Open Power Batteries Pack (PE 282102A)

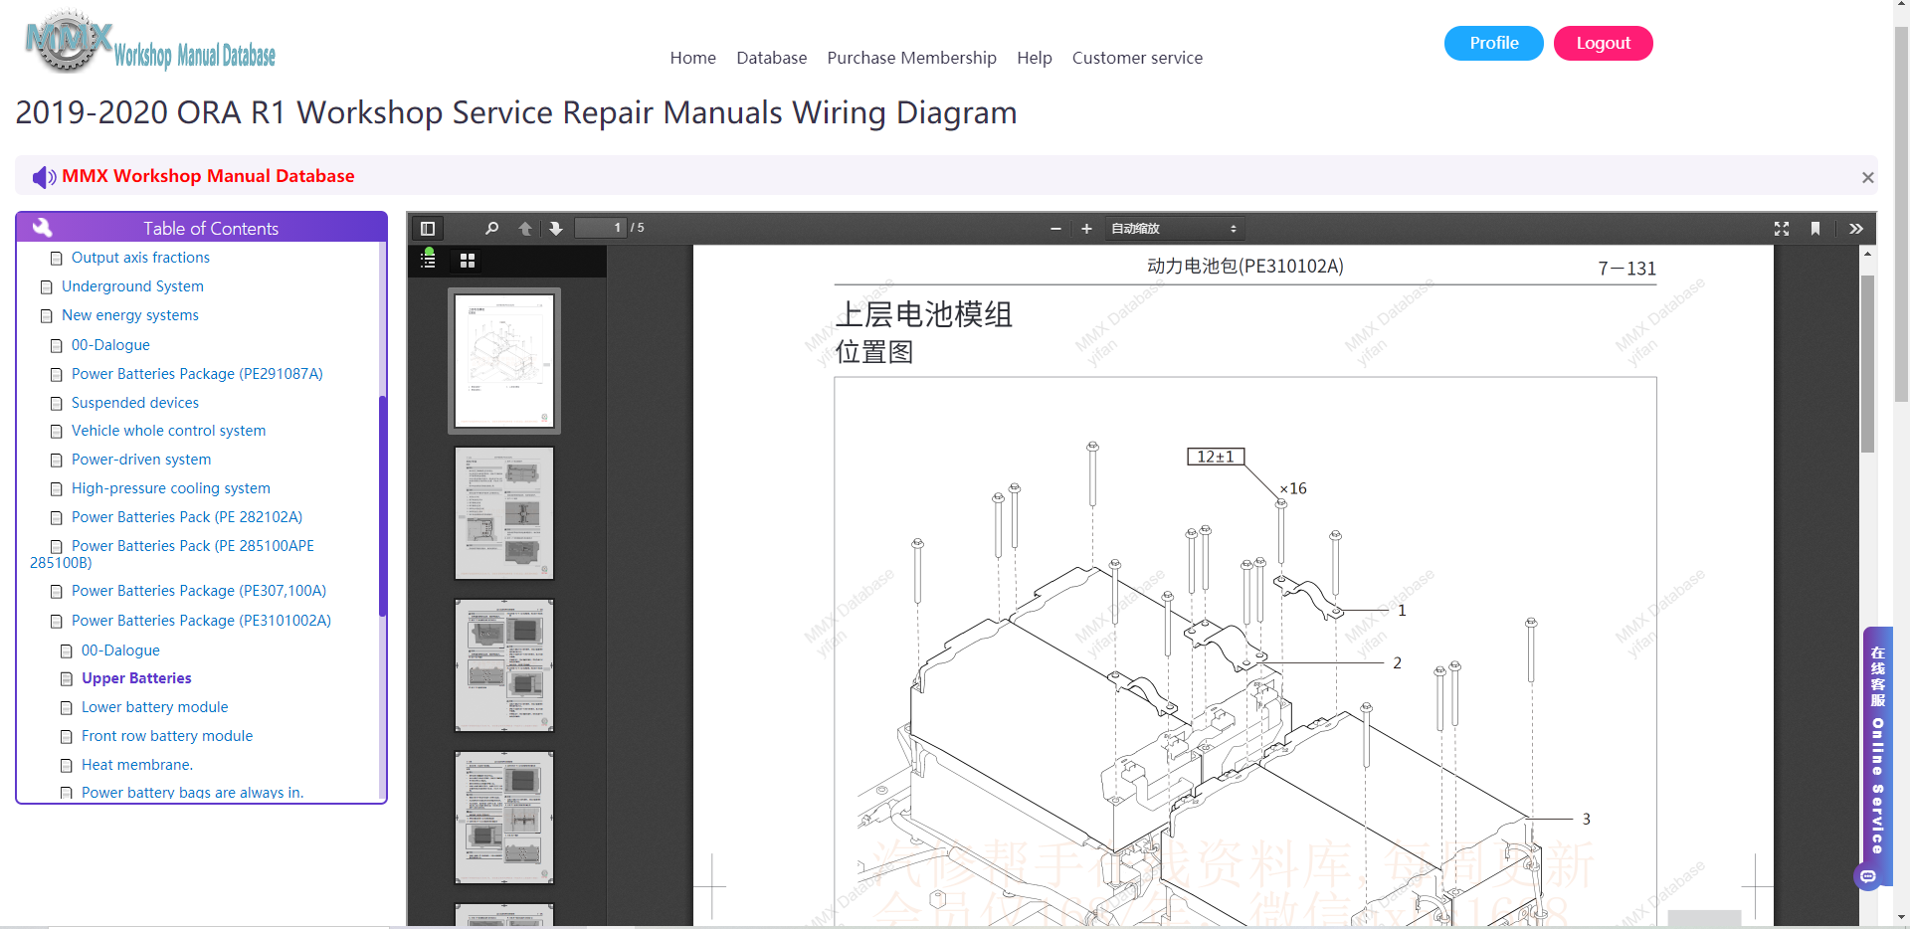(187, 517)
